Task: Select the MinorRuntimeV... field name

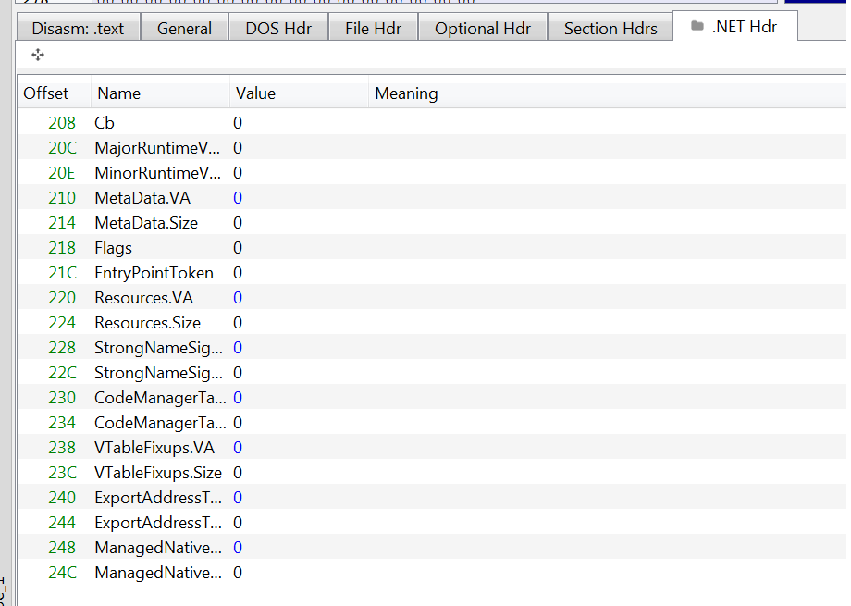Action: (x=157, y=173)
